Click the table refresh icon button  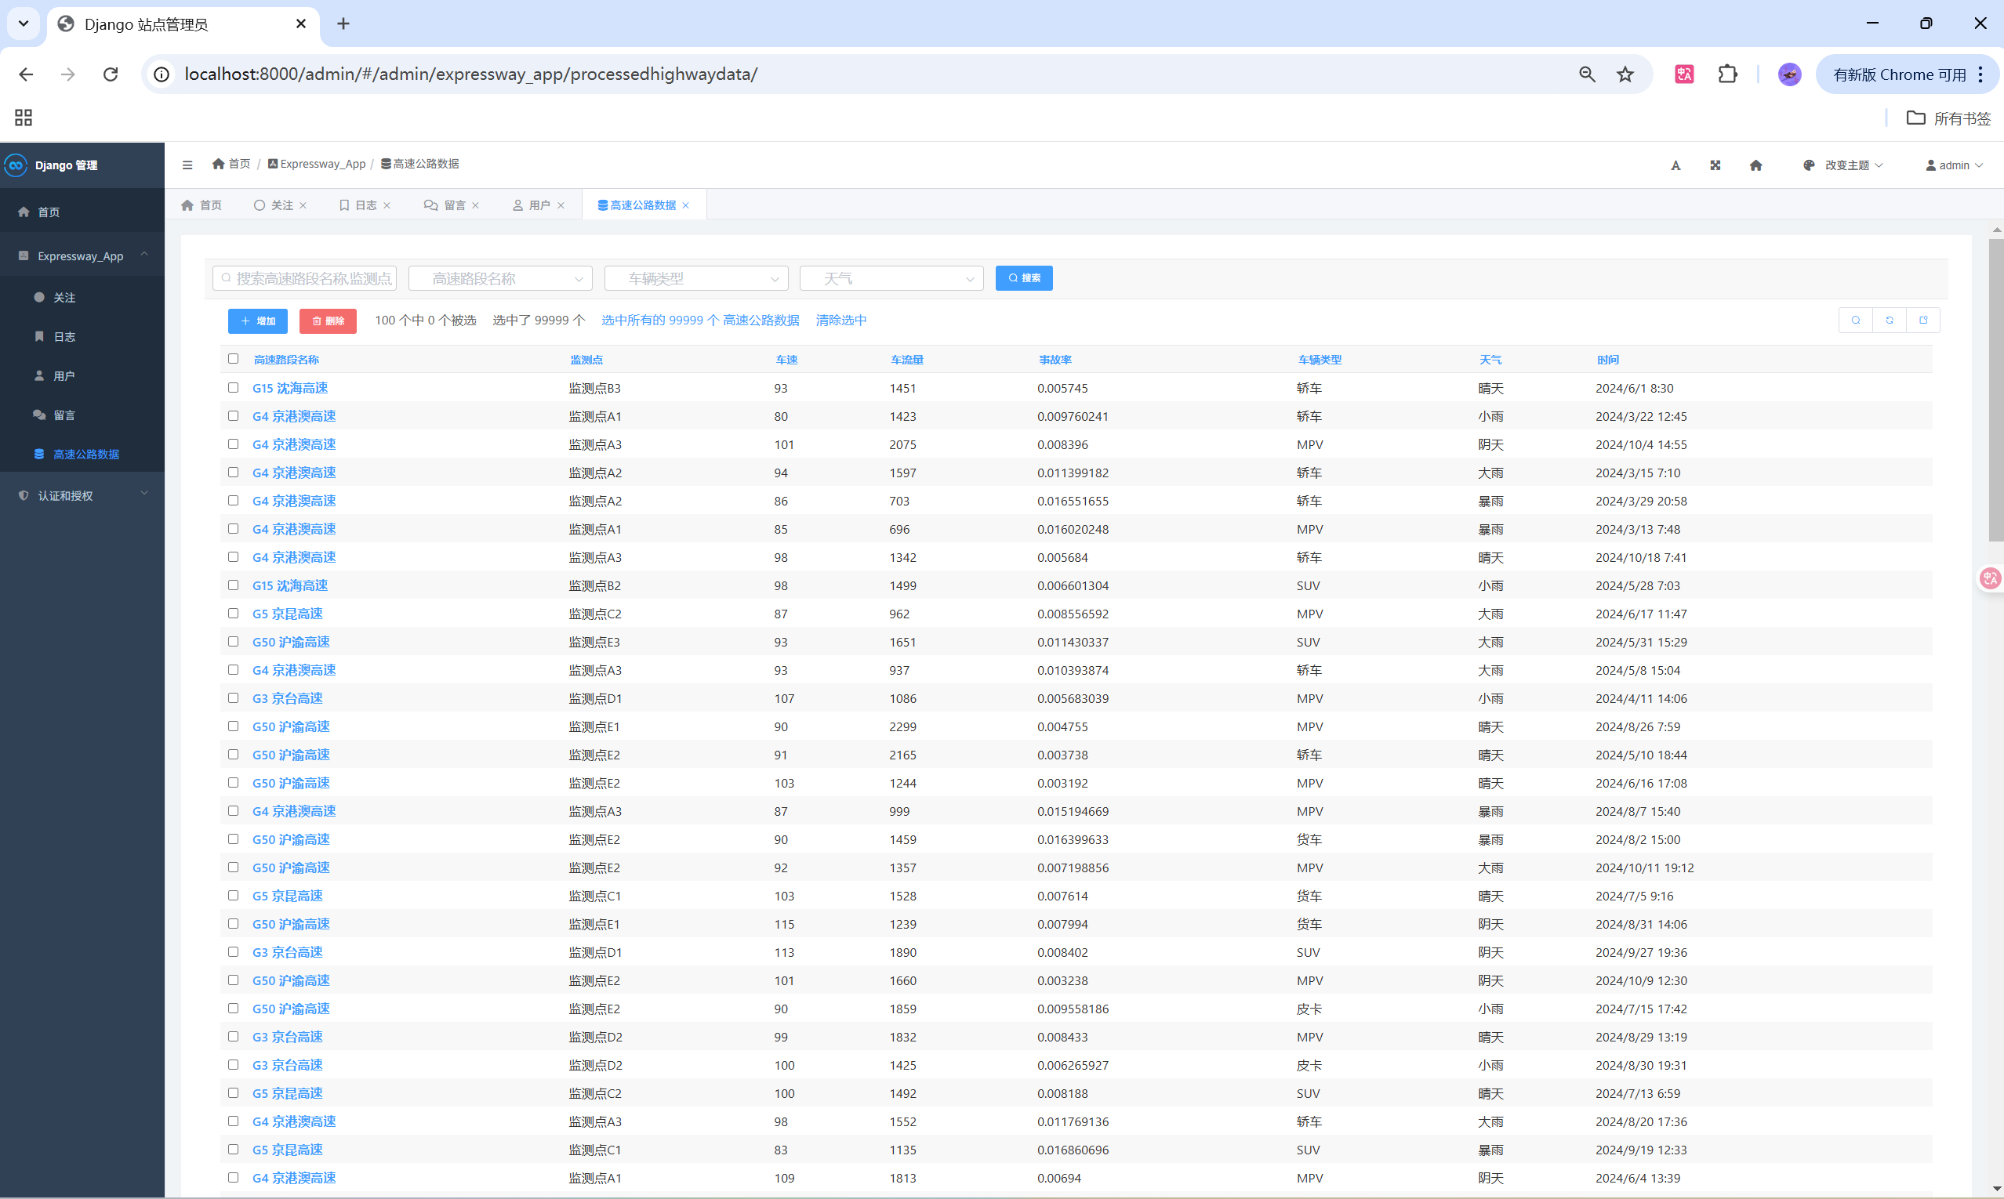tap(1890, 320)
